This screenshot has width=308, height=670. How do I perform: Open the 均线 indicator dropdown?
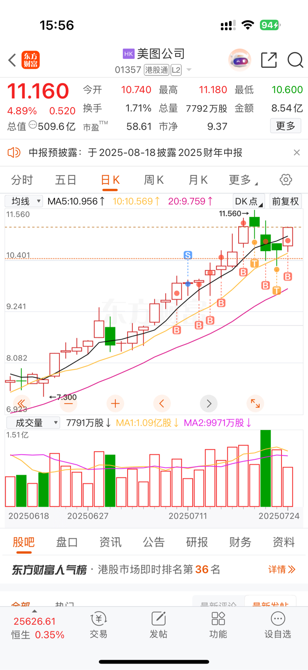(x=24, y=201)
